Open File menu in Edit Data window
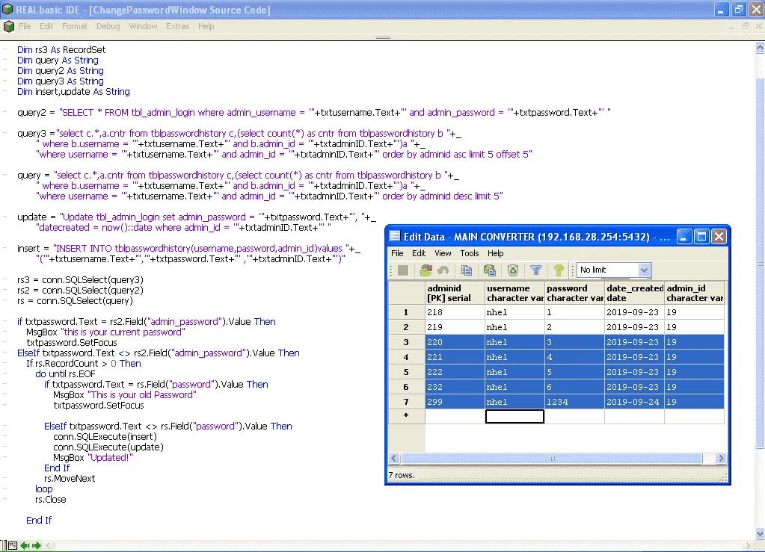 tap(397, 253)
